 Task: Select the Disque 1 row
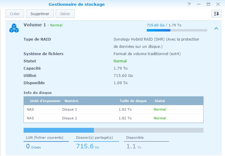point(113,109)
